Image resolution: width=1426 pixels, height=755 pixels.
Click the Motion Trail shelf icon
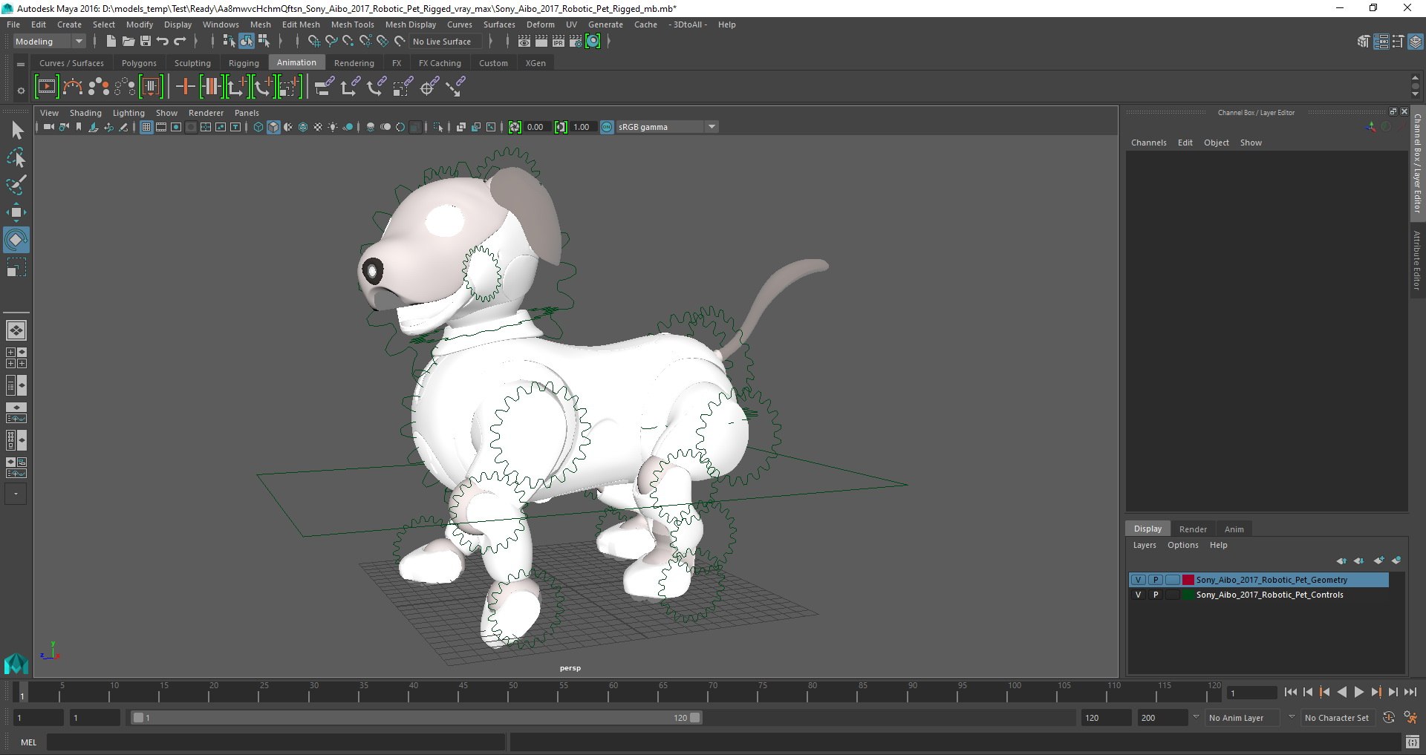73,87
